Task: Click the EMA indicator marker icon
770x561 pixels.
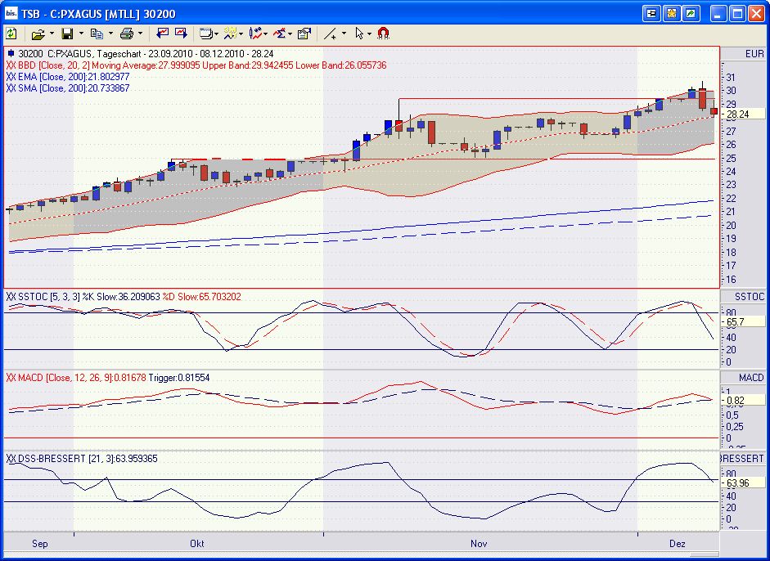Action: [x=11, y=77]
